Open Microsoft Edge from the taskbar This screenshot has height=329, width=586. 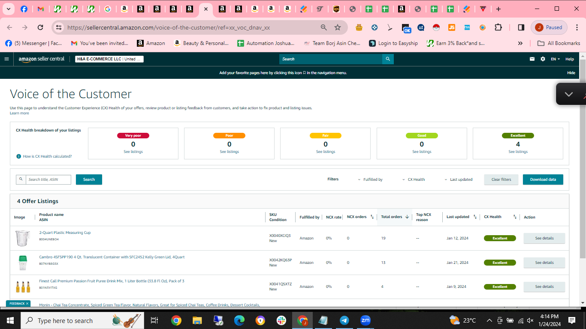tap(239, 320)
